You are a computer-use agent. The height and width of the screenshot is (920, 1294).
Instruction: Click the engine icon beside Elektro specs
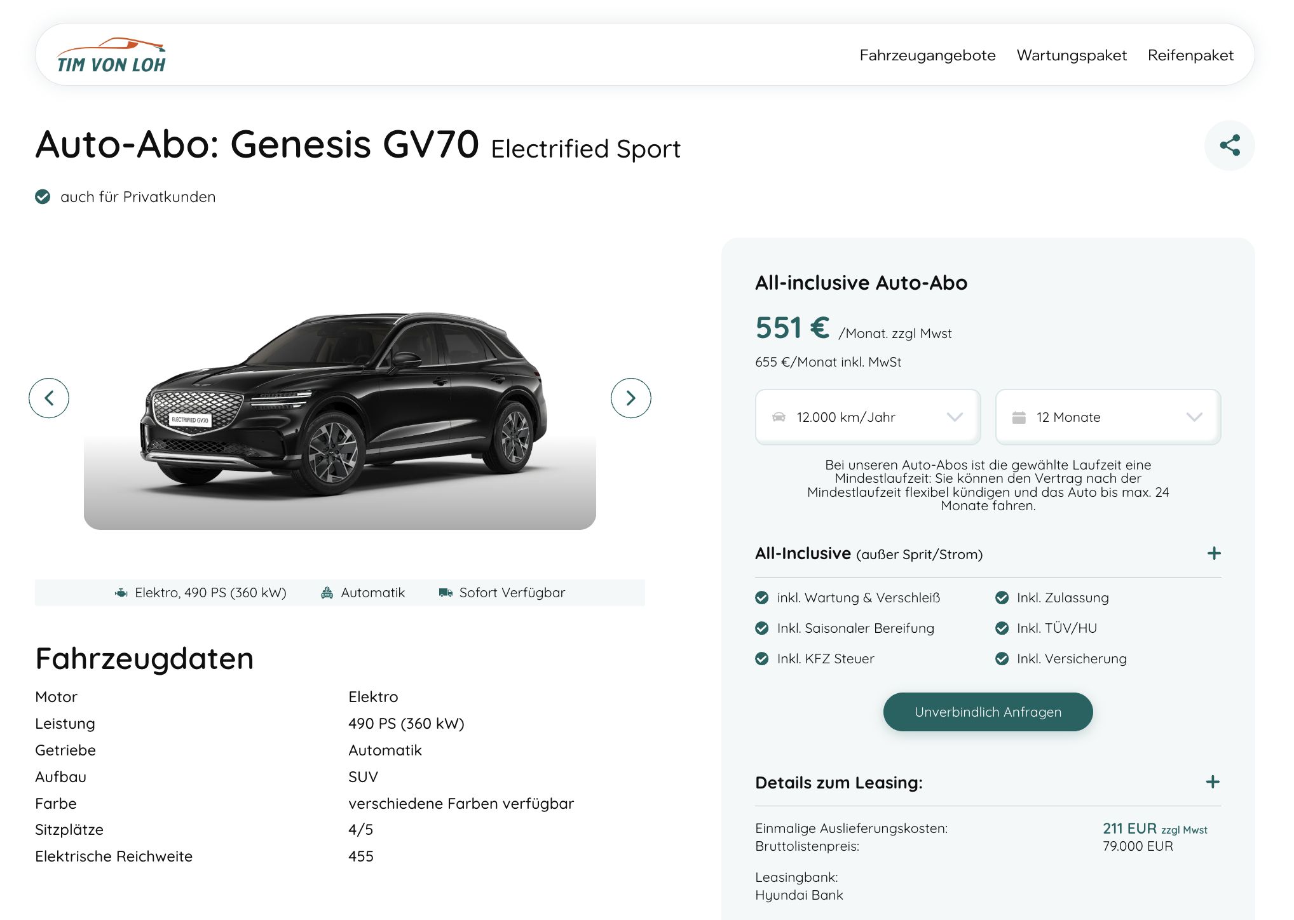121,593
